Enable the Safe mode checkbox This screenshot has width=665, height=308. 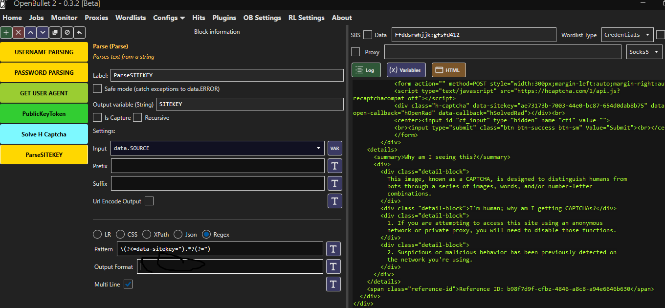[97, 88]
